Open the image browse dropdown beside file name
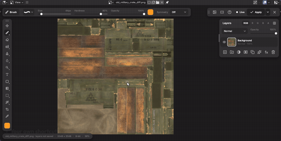 click(111, 2)
